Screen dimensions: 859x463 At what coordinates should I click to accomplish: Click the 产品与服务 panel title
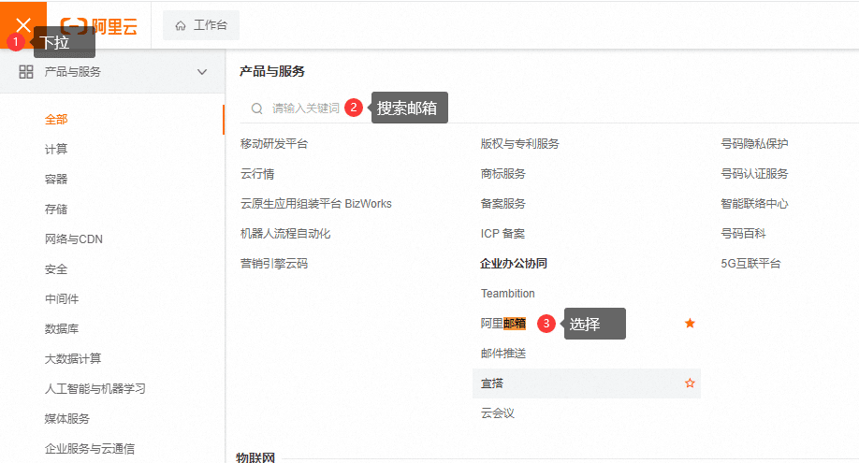(271, 71)
